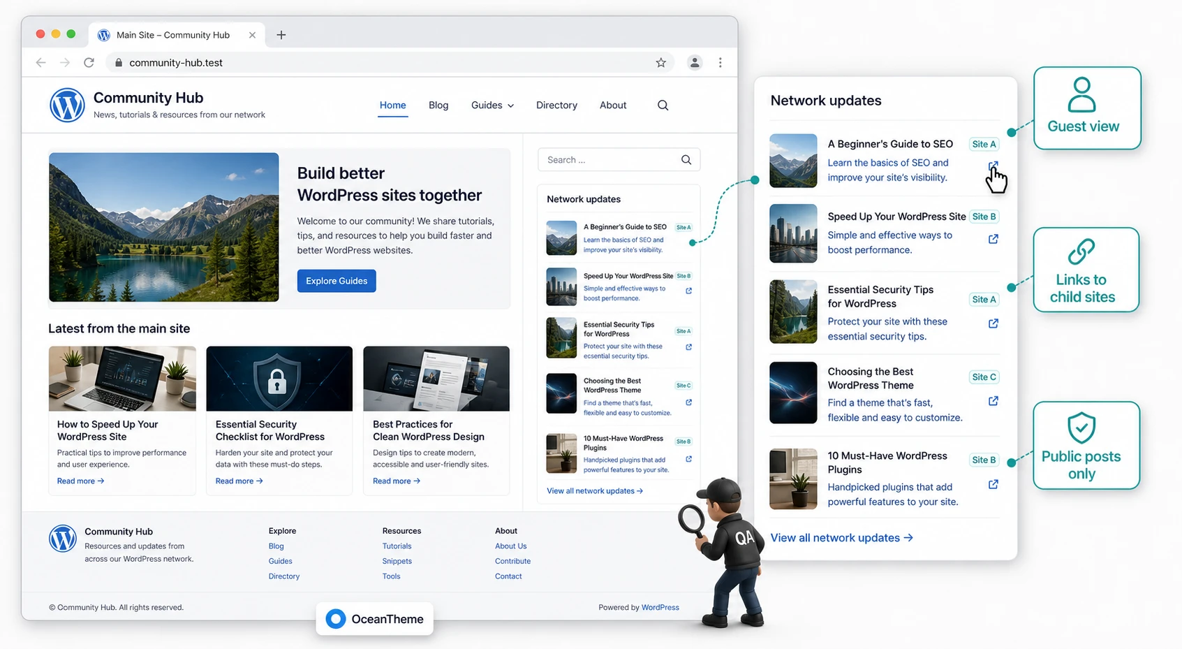Click View all network updates in enlarged panel
Screen dimensions: 1182x649
click(841, 538)
